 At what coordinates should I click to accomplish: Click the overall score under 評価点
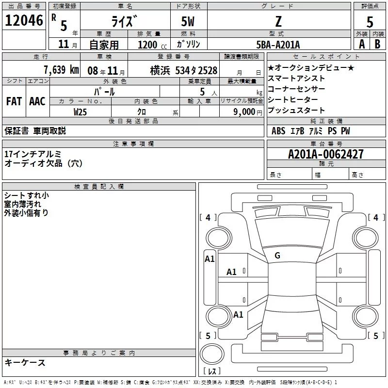[370, 21]
